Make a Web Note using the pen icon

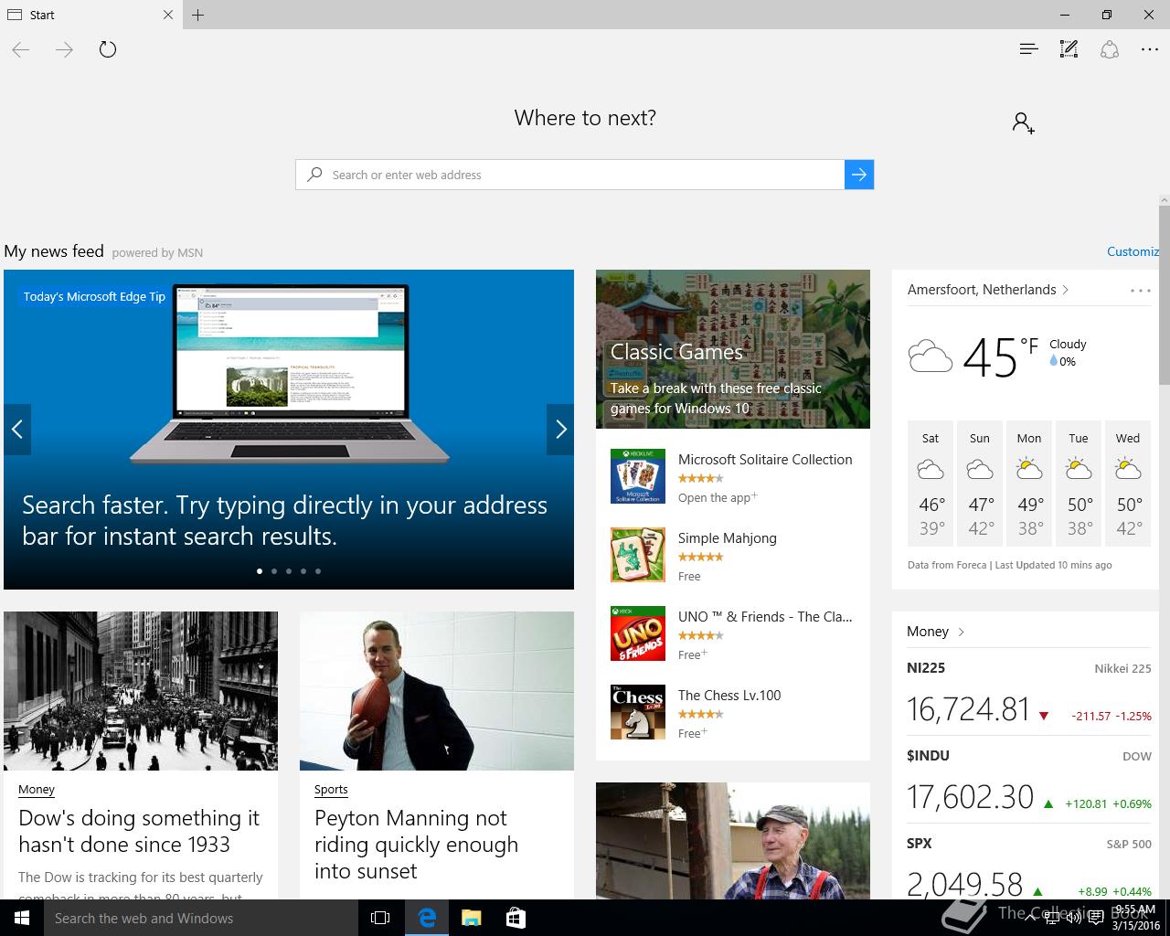pyautogui.click(x=1069, y=49)
